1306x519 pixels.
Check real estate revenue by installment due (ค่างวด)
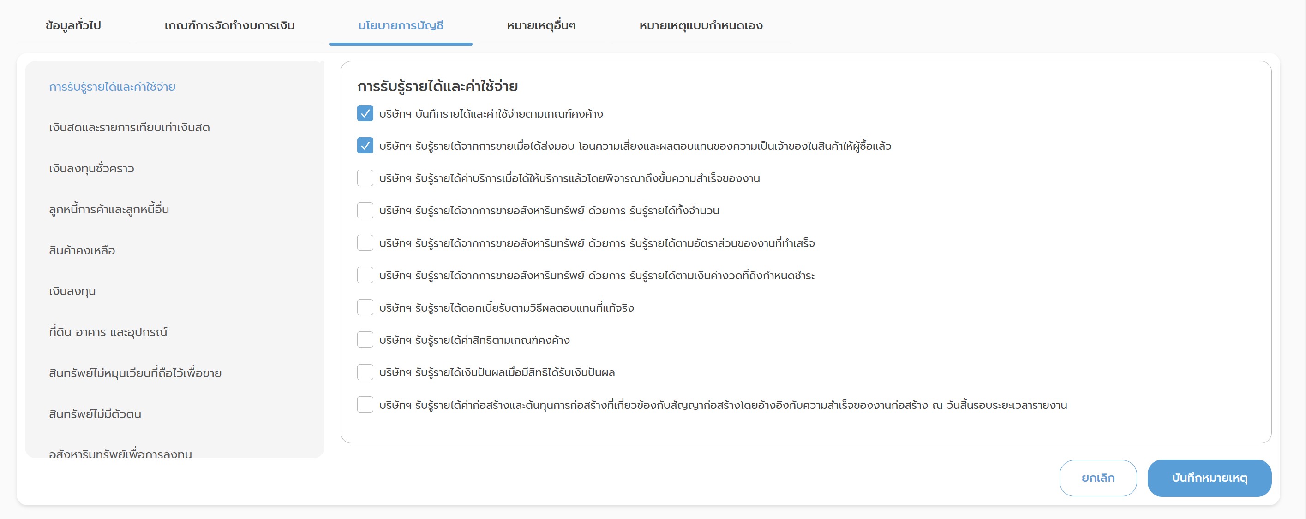coord(365,276)
